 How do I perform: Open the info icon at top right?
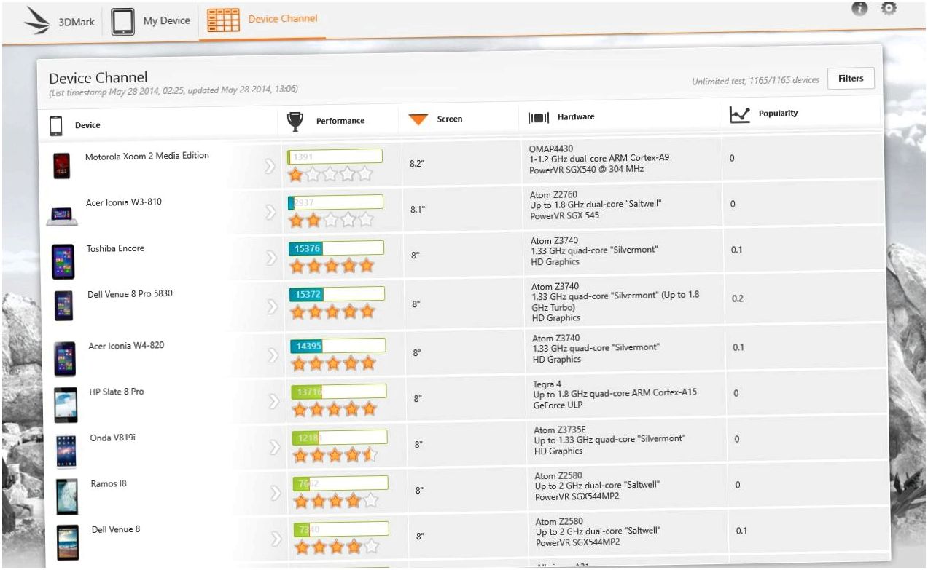click(860, 9)
